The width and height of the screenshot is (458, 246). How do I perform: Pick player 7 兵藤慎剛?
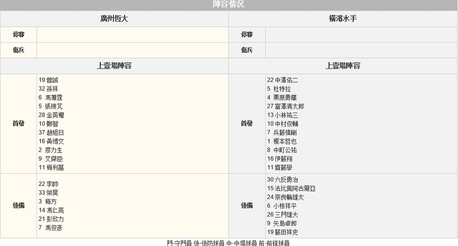point(282,132)
